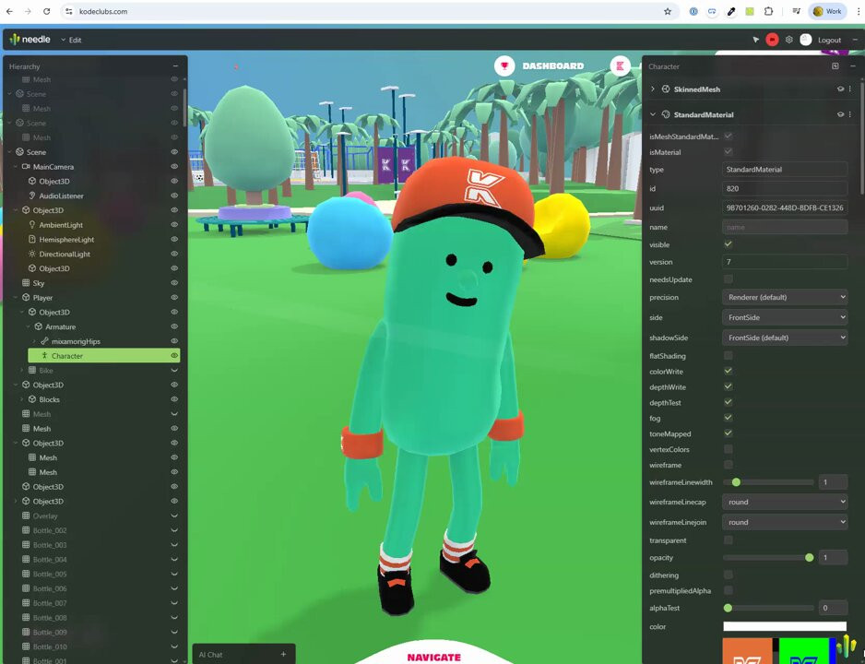The height and width of the screenshot is (664, 865).
Task: Open the Chrome extensions puzzle icon
Action: [768, 11]
